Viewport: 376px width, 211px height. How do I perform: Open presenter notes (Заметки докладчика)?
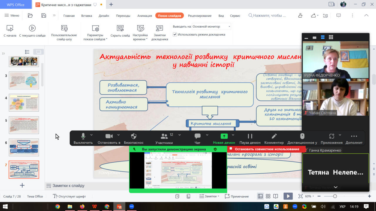pos(160,33)
